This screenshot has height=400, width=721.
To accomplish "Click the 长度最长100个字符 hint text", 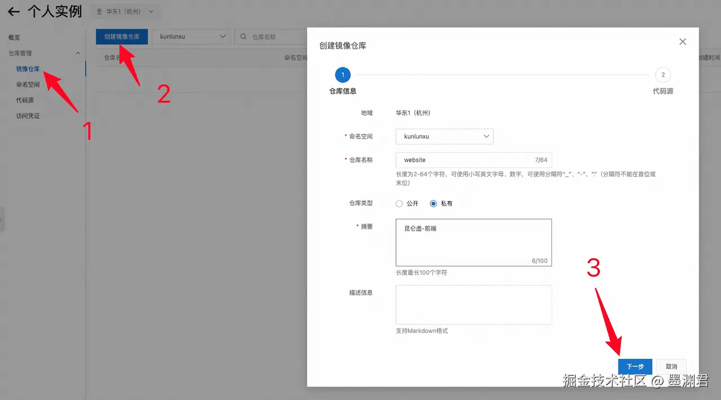I will 421,273.
